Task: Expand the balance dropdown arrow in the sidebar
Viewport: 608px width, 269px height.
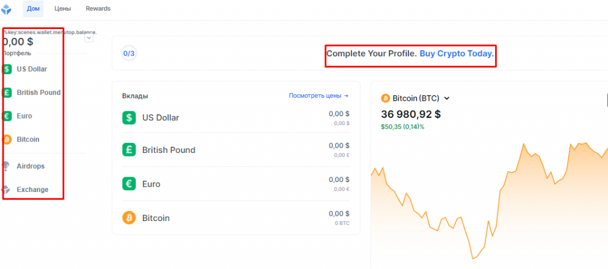Action: click(89, 38)
